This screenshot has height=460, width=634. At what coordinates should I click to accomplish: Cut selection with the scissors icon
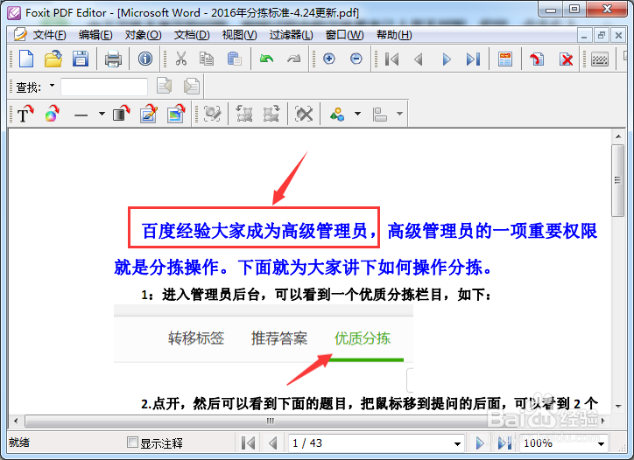tap(181, 59)
